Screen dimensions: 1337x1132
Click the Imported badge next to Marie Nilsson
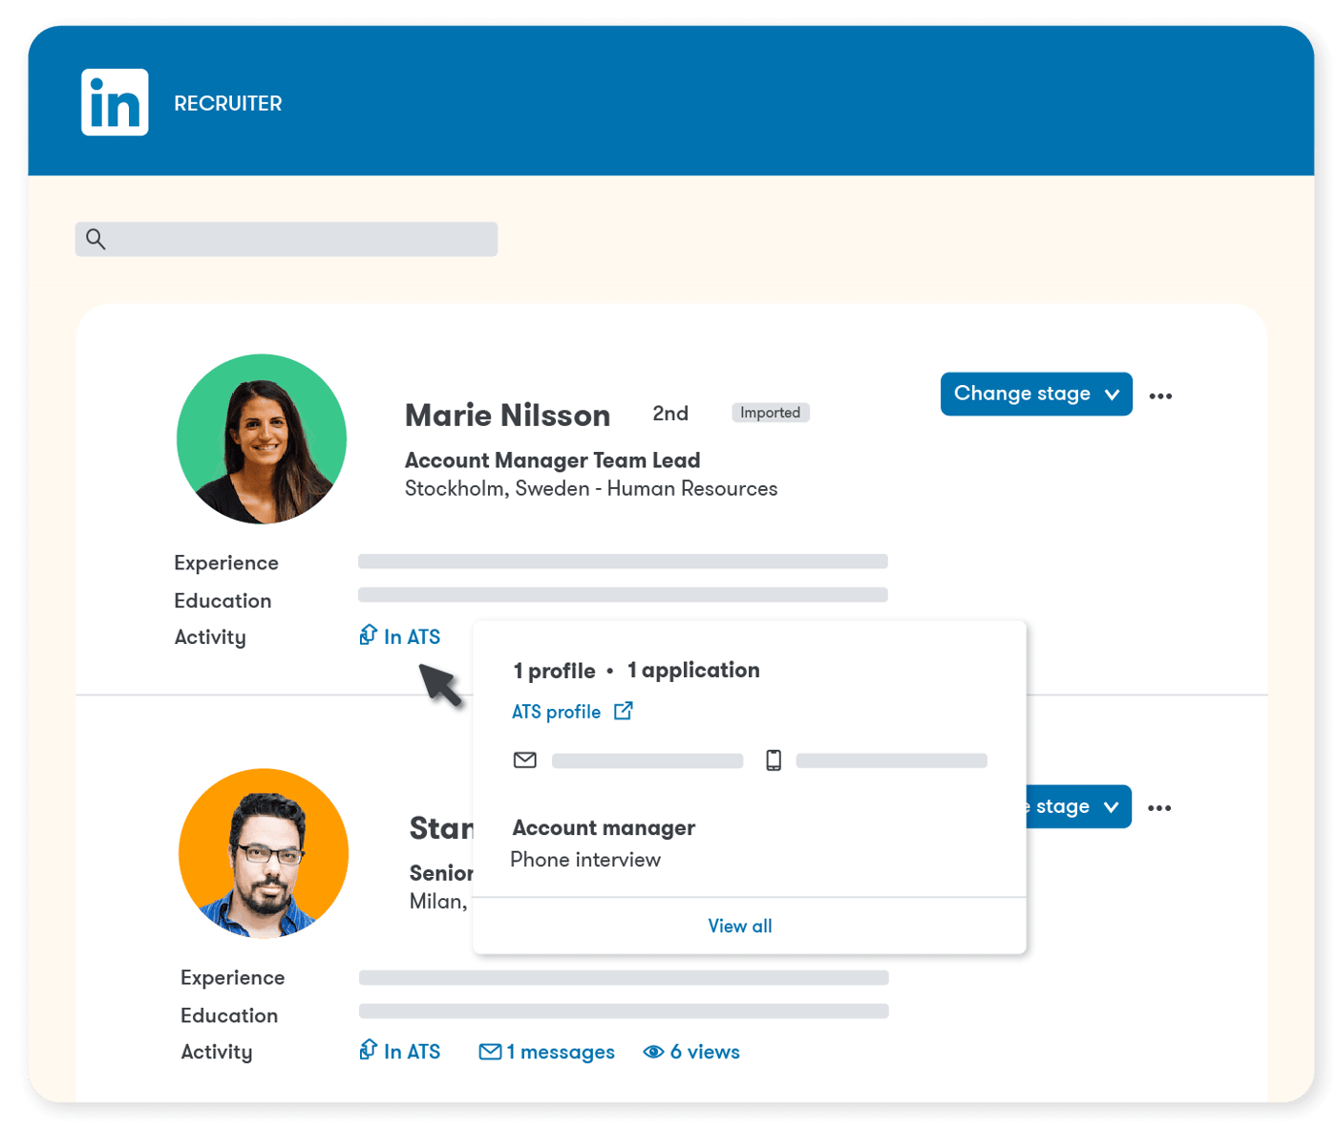[x=770, y=412]
